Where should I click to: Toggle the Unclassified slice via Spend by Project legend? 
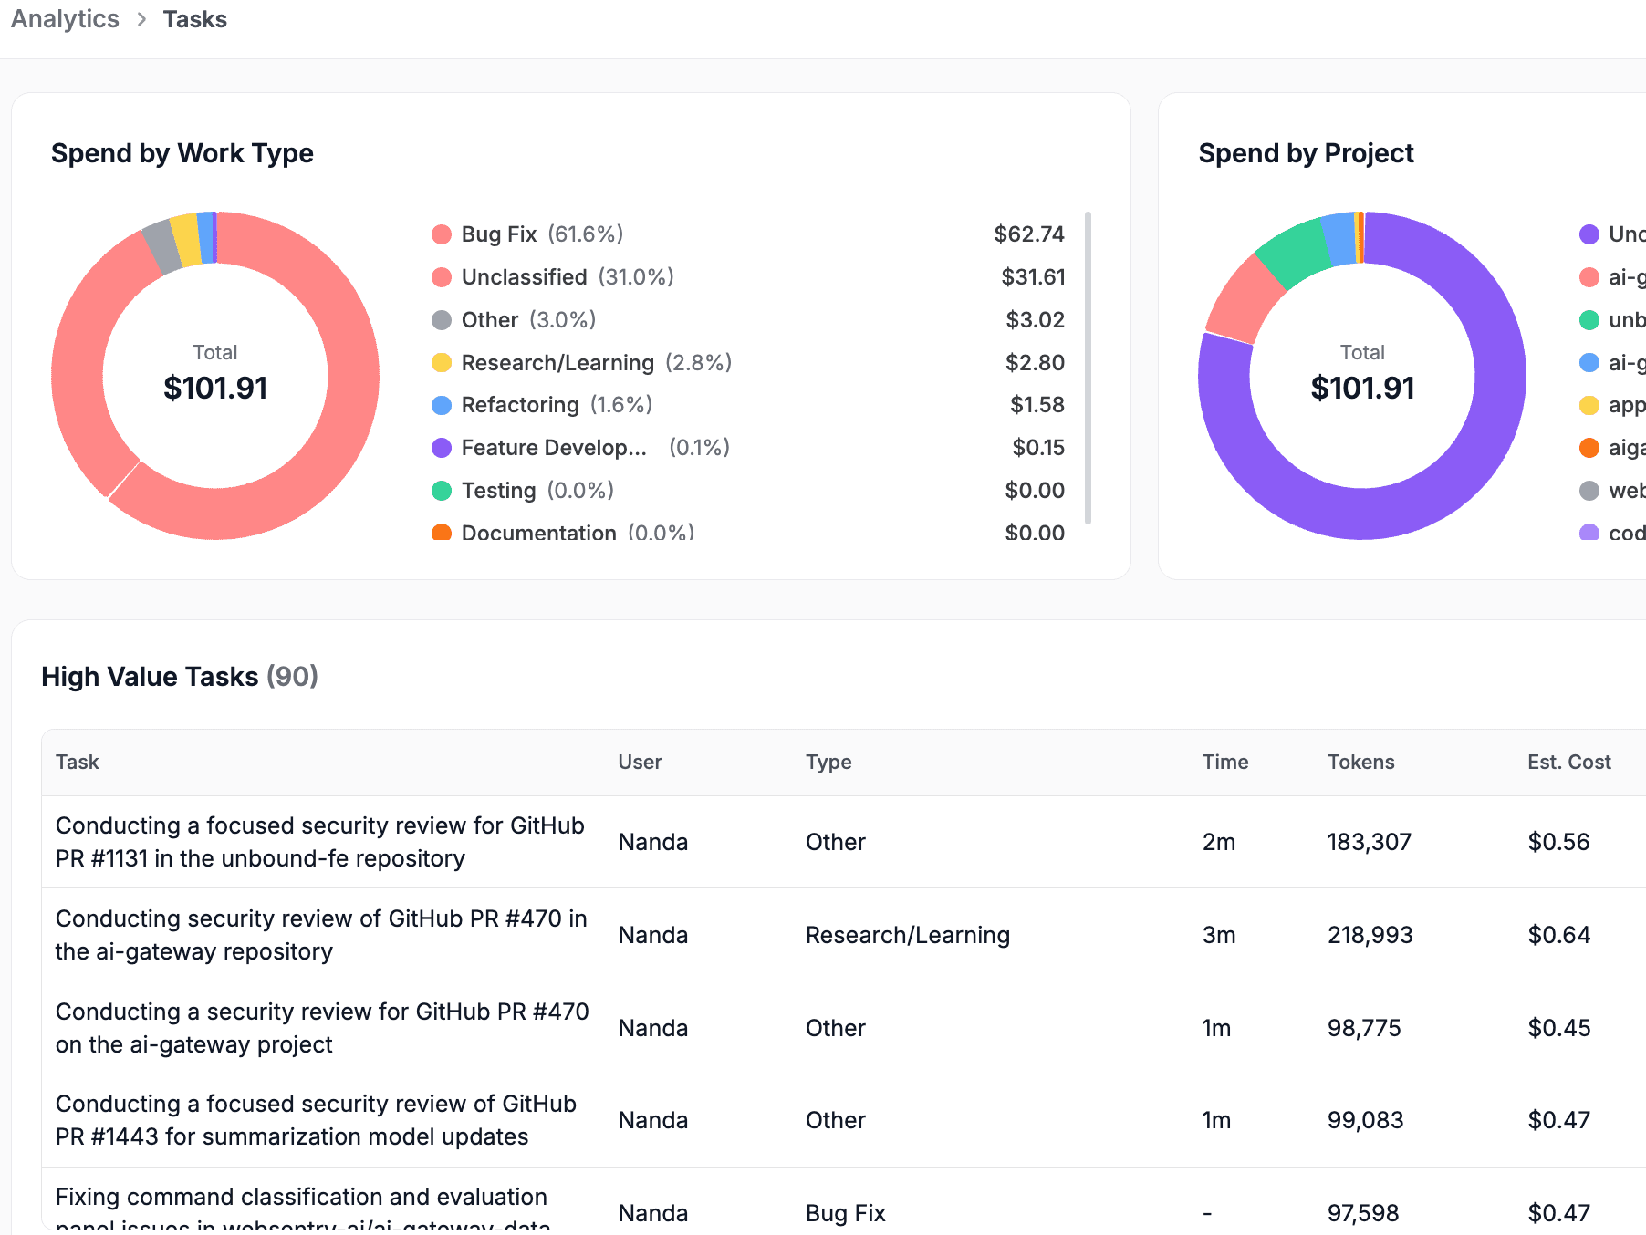[x=1590, y=234]
